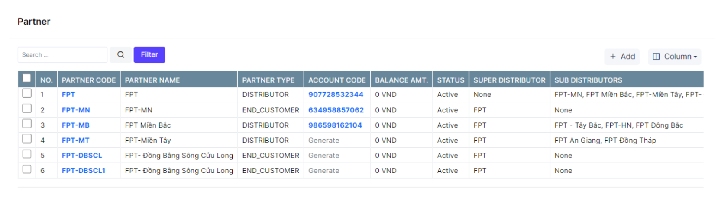
Task: Open the Column dropdown
Action: (x=674, y=57)
